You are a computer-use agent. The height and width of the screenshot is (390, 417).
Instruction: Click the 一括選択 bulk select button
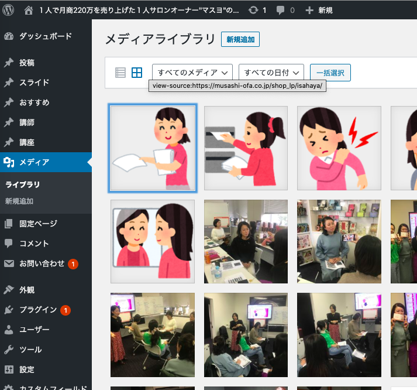coord(330,73)
